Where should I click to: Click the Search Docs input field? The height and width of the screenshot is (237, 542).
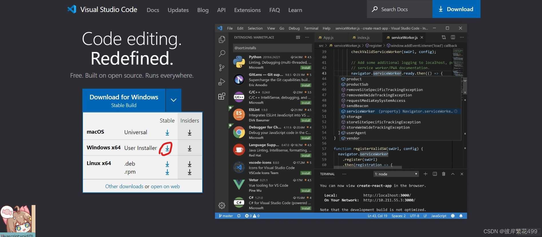400,9
